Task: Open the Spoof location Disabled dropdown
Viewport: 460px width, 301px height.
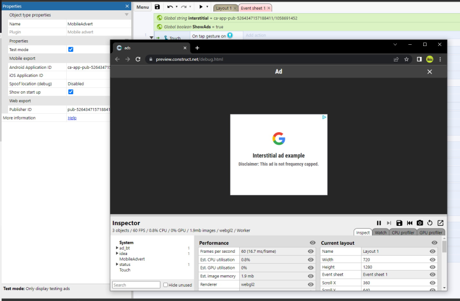Action: [x=89, y=84]
